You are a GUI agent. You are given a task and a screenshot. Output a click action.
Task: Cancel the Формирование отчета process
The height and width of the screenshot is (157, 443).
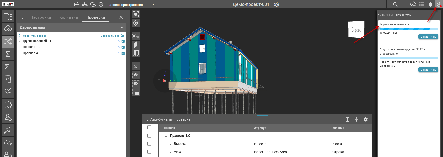tap(428, 37)
